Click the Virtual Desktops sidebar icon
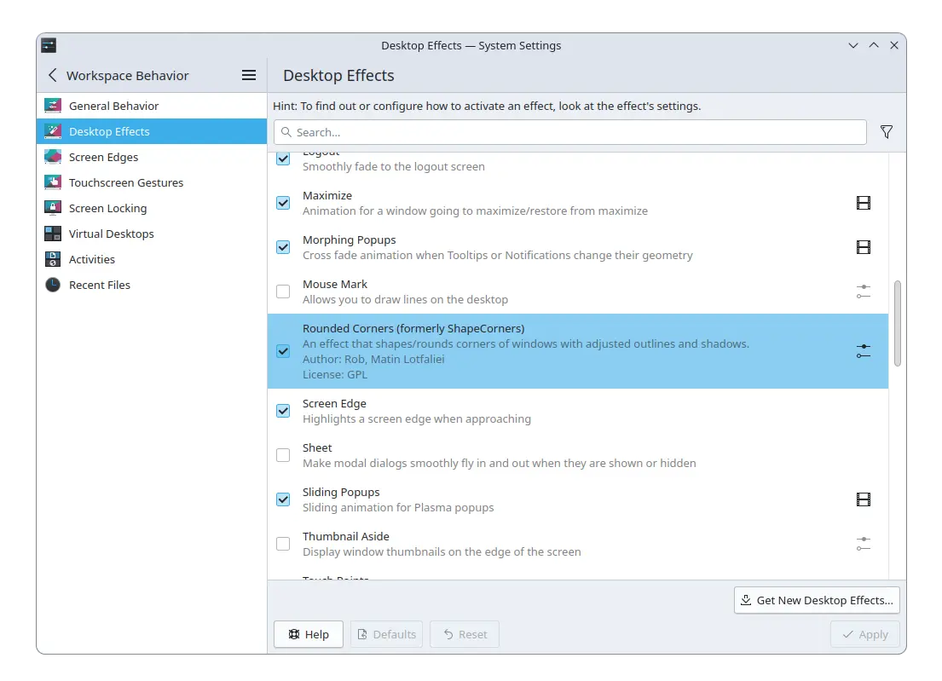This screenshot has width=942, height=681. (x=53, y=234)
